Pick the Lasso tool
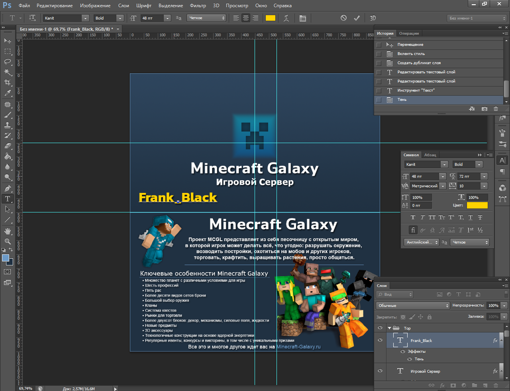This screenshot has height=391, width=510. [x=7, y=62]
